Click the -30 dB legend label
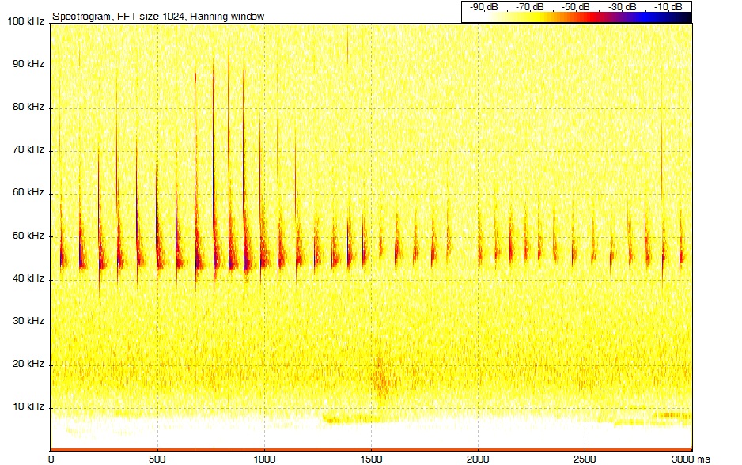Image resolution: width=742 pixels, height=465 pixels. pyautogui.click(x=623, y=6)
